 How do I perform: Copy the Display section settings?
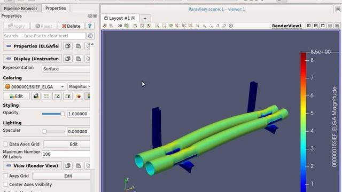coord(68,59)
